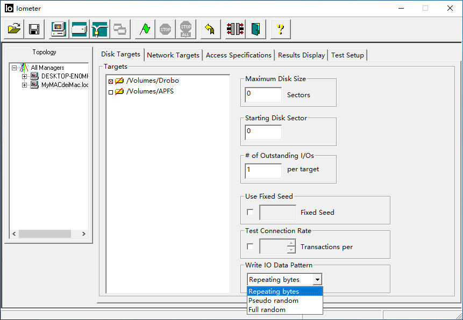Start tests green flag icon

tap(145, 29)
